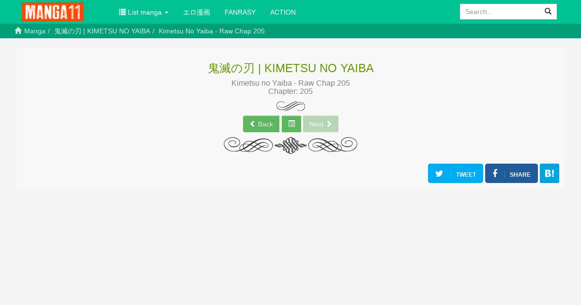Share the chapter on Facebook
This screenshot has width=581, height=305.
click(x=511, y=173)
